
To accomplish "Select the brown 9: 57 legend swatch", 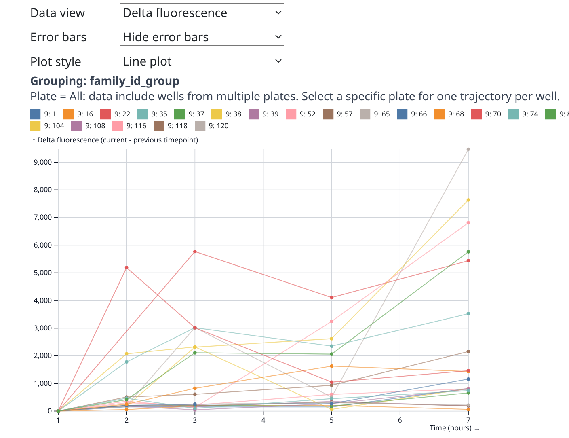I will click(328, 114).
